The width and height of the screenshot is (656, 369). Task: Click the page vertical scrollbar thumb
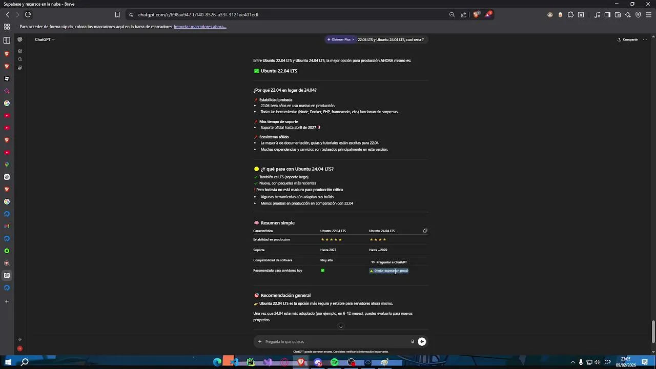(x=653, y=332)
